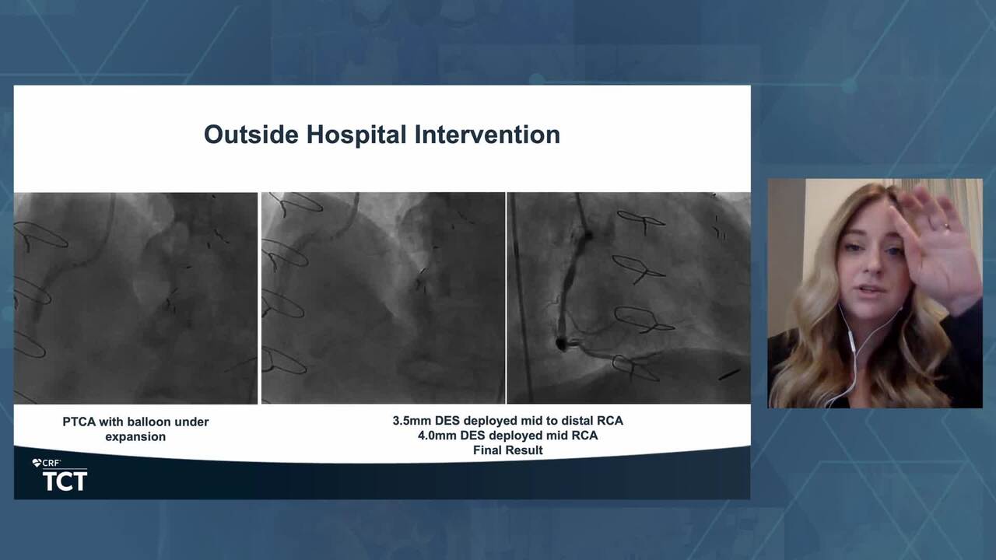
Task: Click the '3.5mm DES deployed mid to distal RCA' line
Action: 508,421
